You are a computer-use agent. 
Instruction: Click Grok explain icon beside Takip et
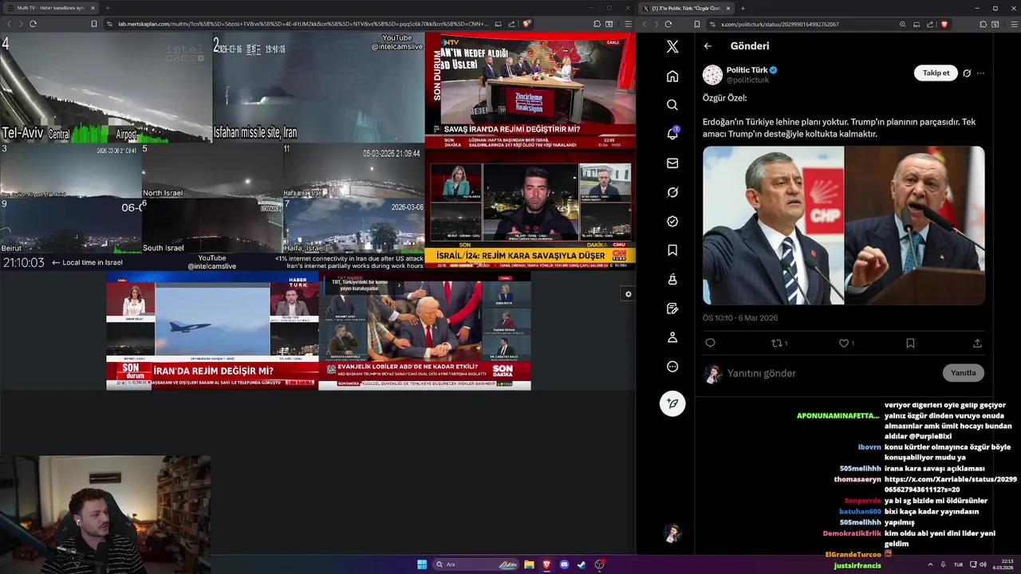pos(967,73)
